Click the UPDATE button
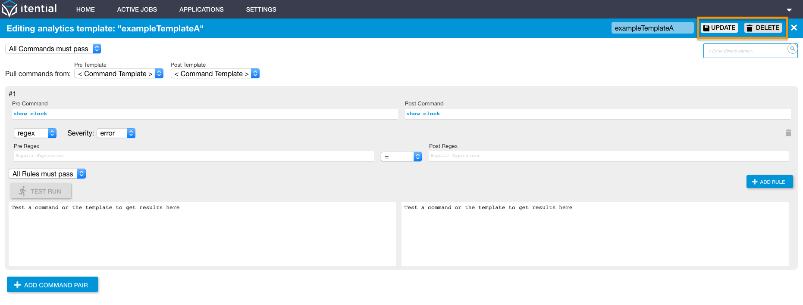Screen dimensions: 803x305 [x=719, y=28]
